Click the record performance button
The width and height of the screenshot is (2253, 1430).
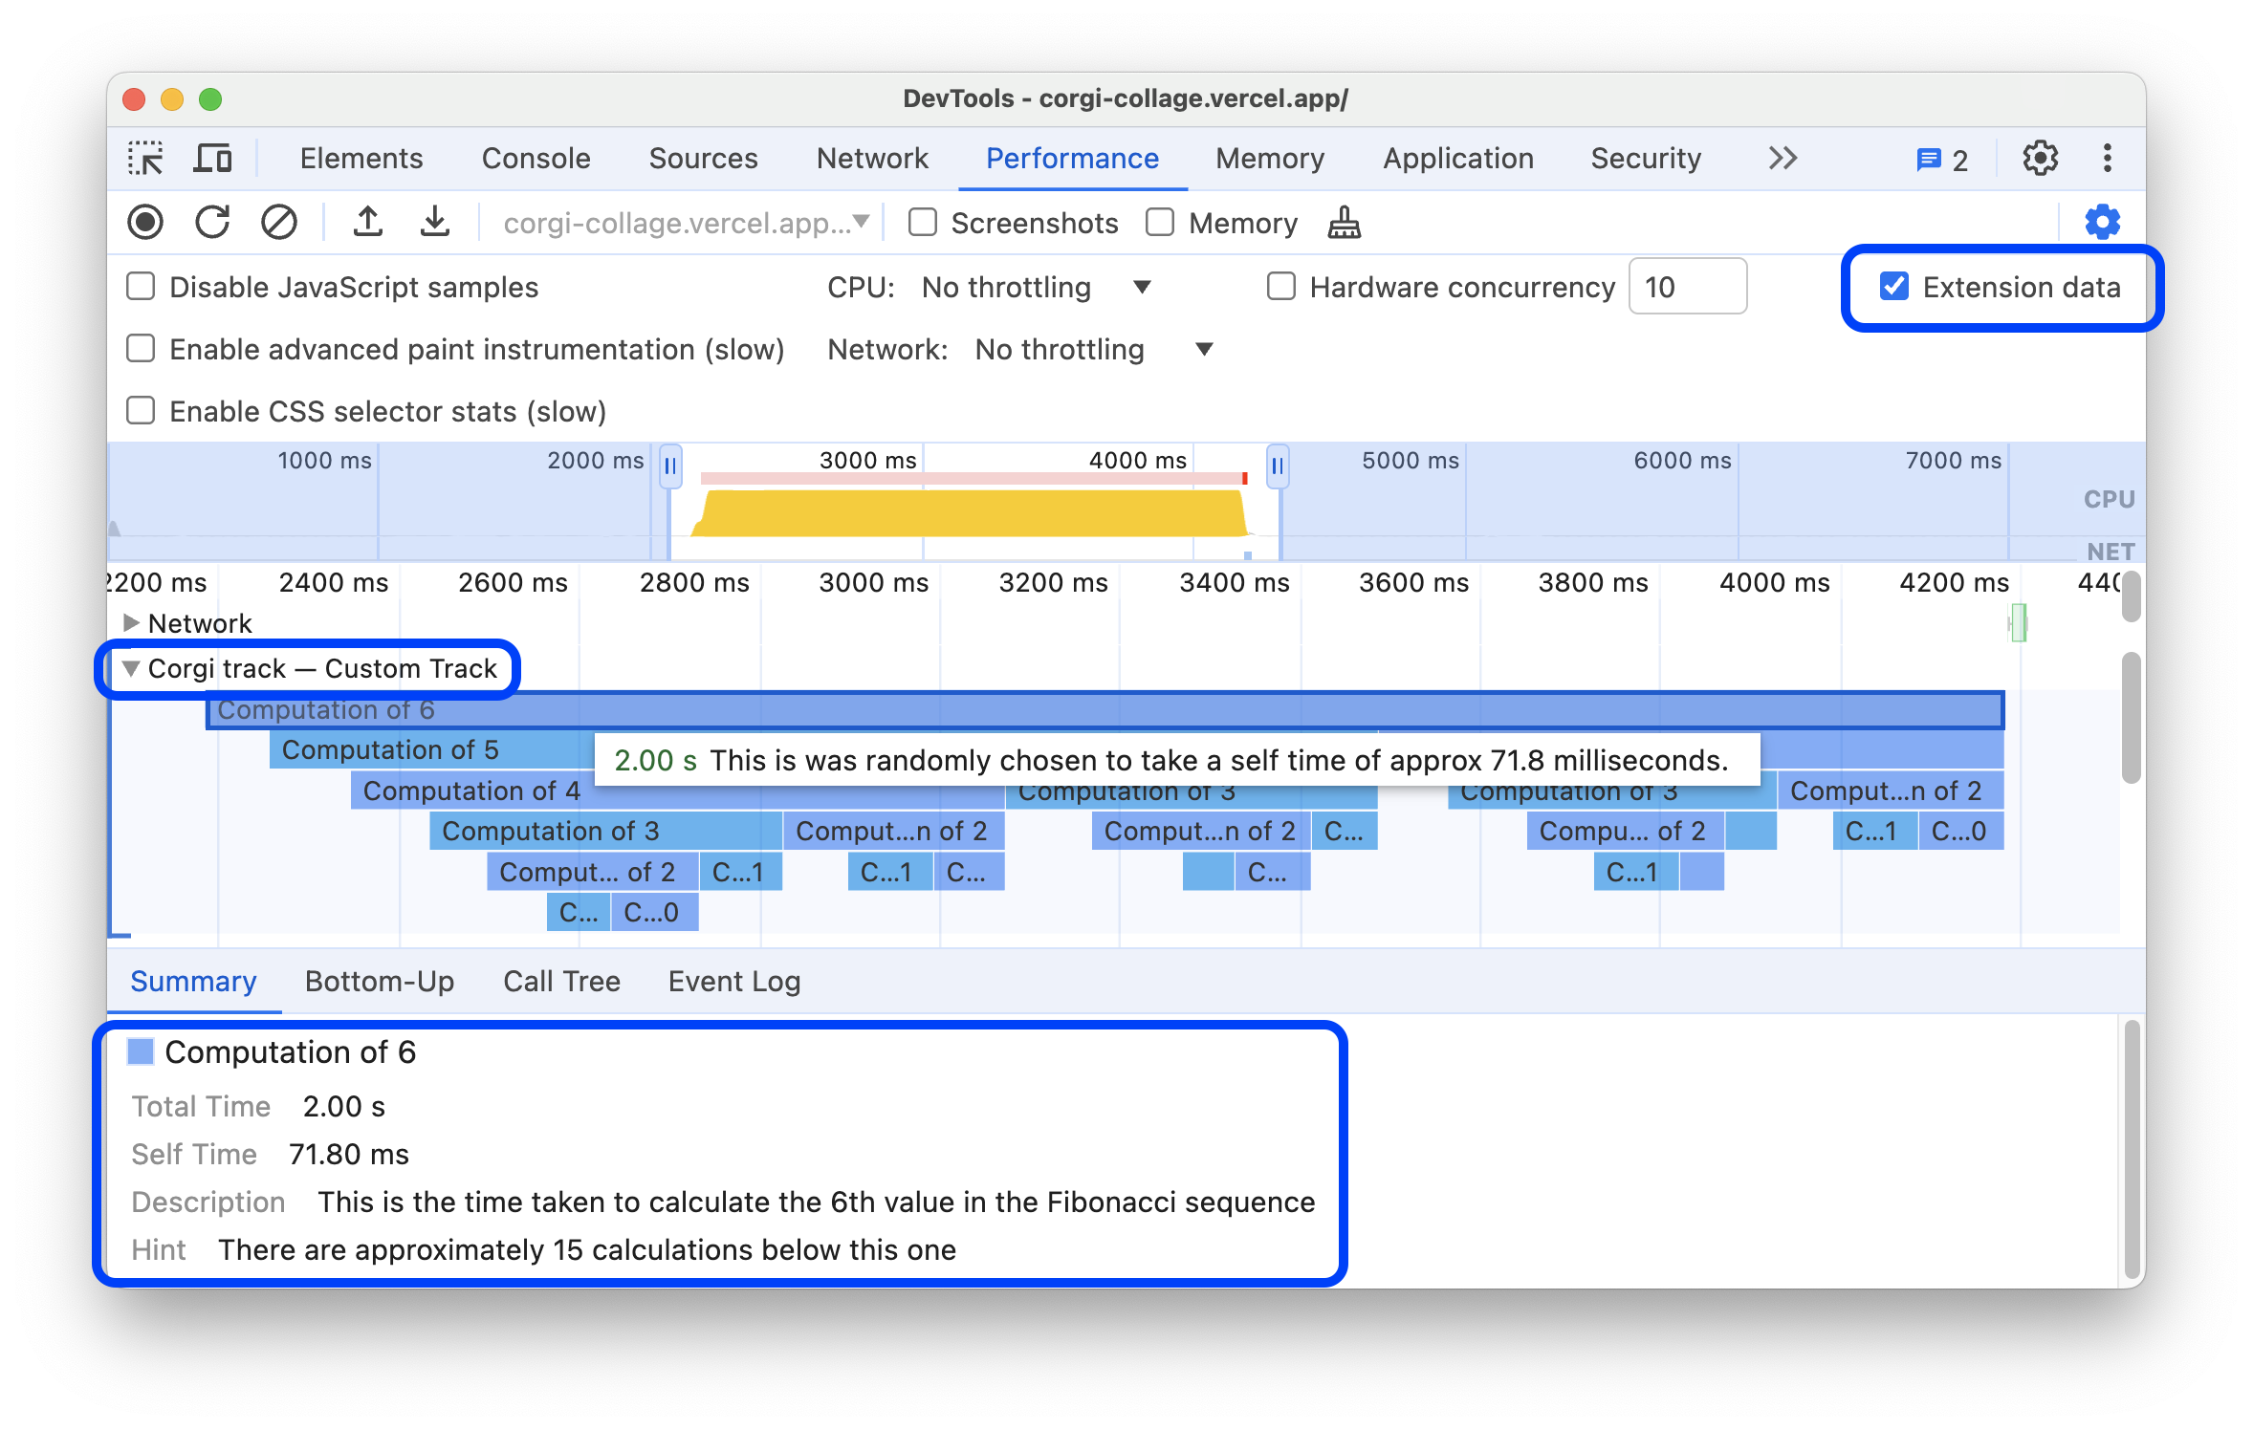(x=146, y=222)
